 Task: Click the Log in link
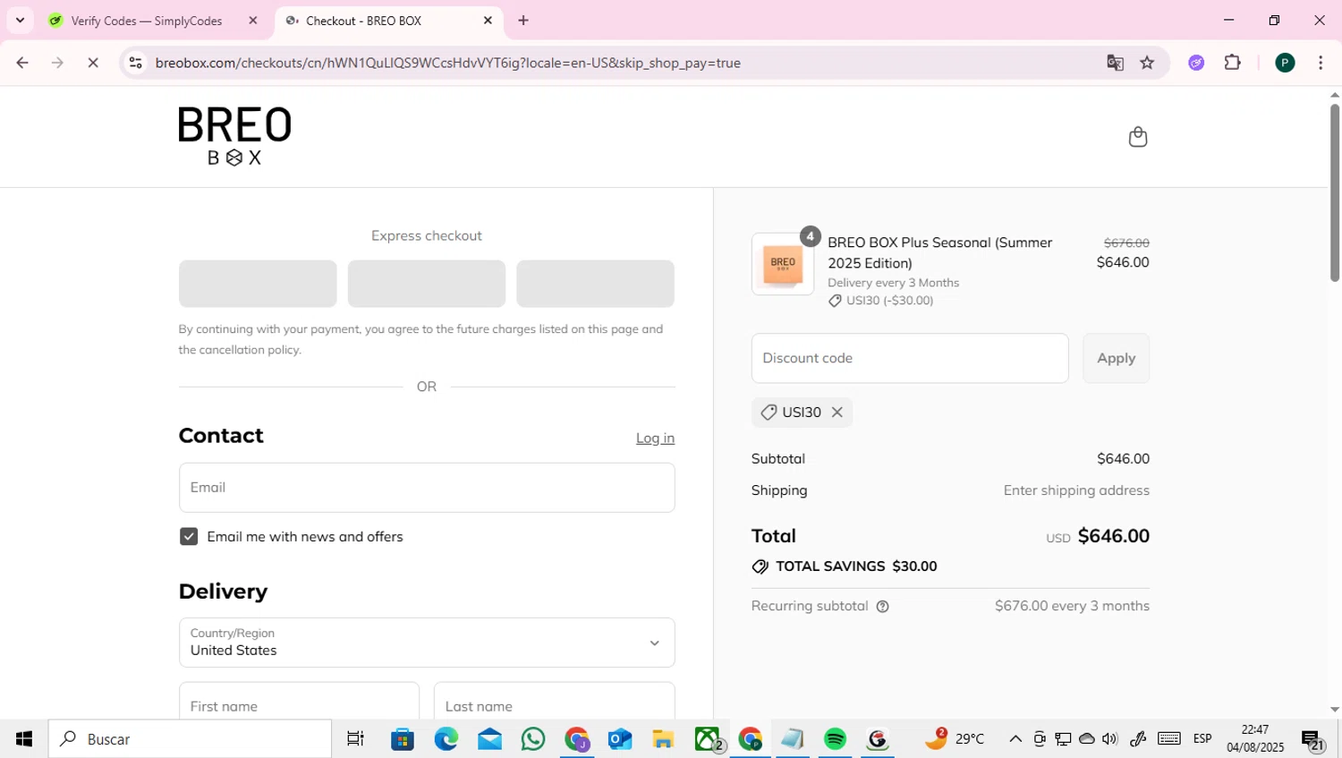click(x=655, y=438)
